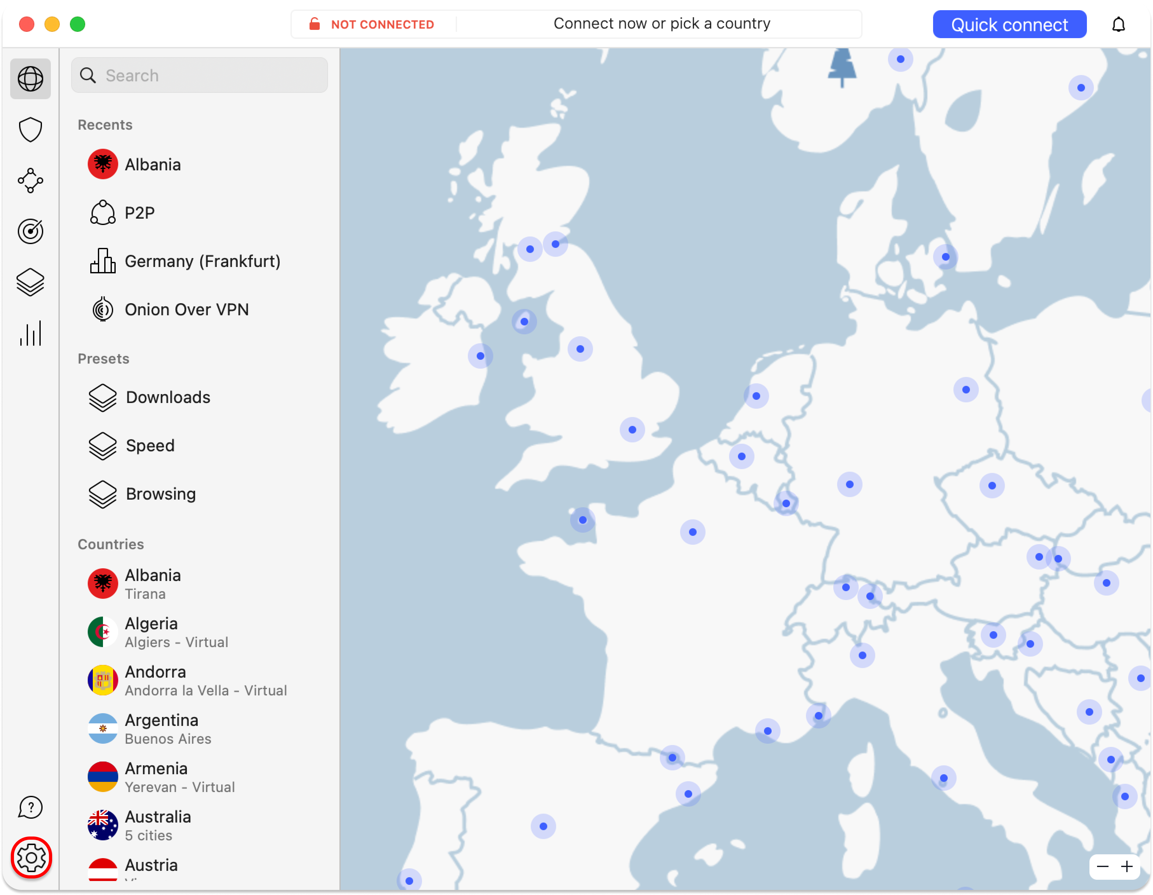
Task: Open the Dark Web Monitor radar icon
Action: pyautogui.click(x=30, y=231)
